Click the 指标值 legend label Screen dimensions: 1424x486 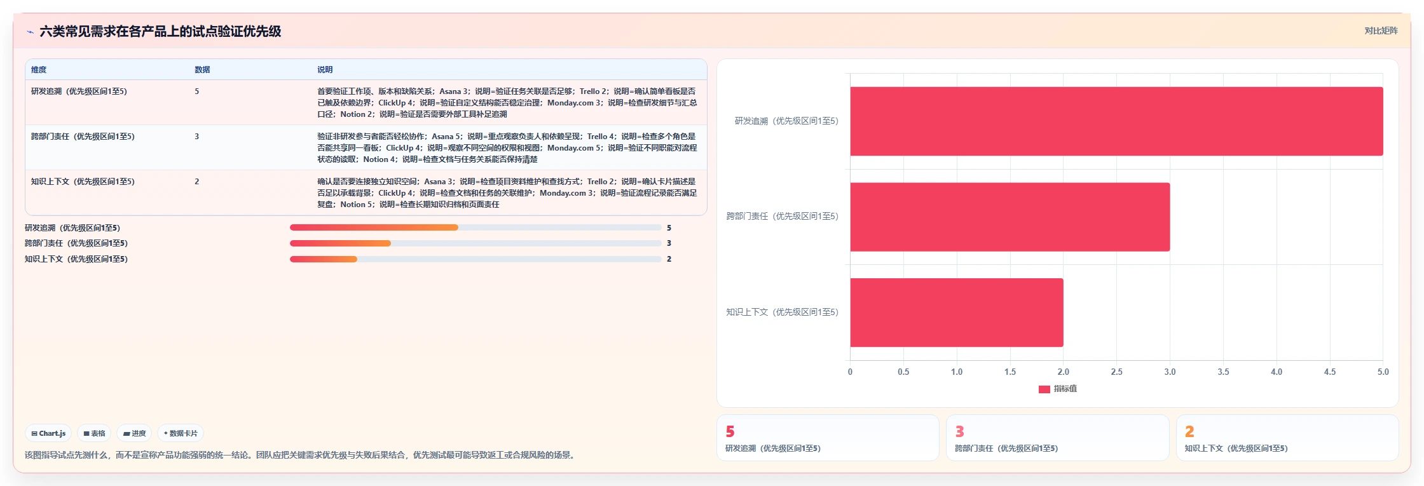click(x=1065, y=389)
